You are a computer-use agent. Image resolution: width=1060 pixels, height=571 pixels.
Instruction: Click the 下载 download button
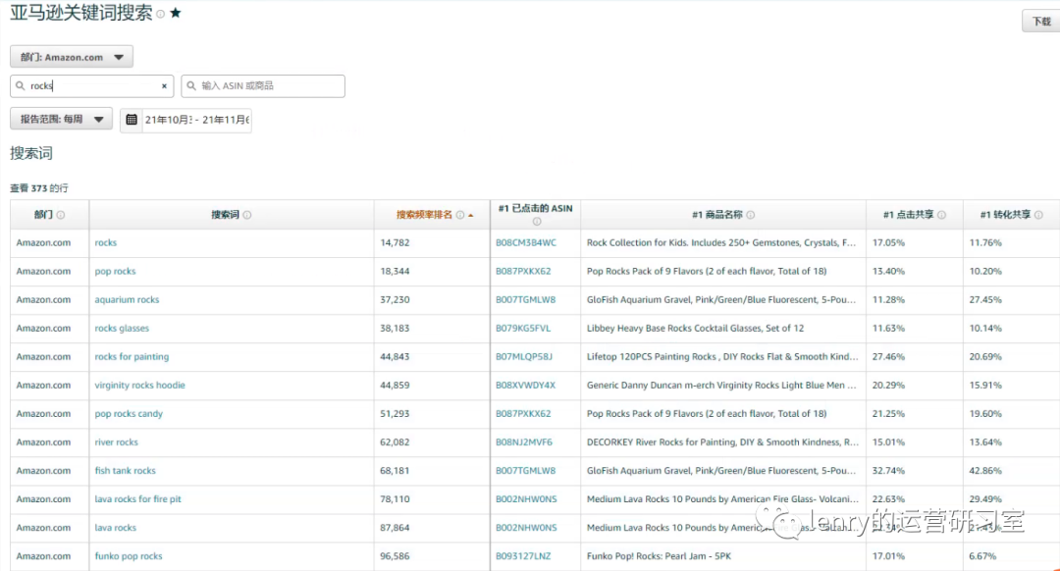pos(1041,22)
